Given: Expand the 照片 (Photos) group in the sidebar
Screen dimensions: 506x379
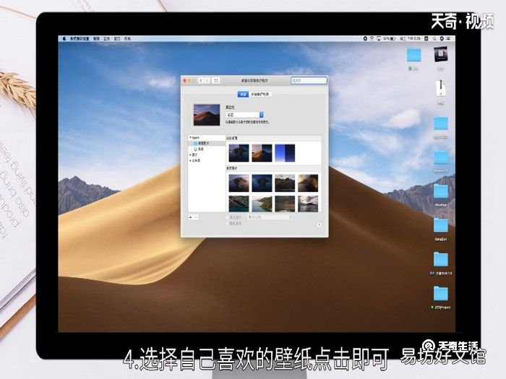Looking at the screenshot, I should tap(190, 155).
